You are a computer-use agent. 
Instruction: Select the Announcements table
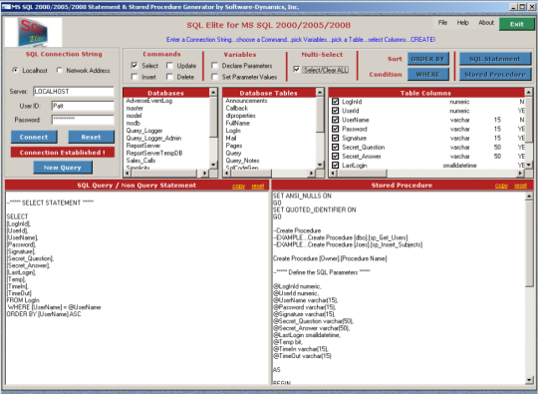click(246, 101)
